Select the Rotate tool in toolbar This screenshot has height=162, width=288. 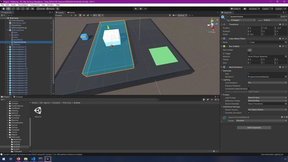13,9
